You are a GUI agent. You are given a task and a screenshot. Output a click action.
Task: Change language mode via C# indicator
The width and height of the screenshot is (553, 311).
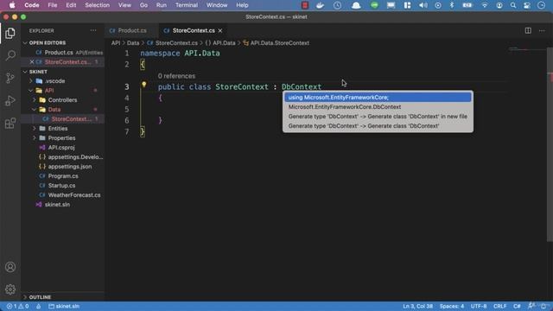[x=517, y=306]
